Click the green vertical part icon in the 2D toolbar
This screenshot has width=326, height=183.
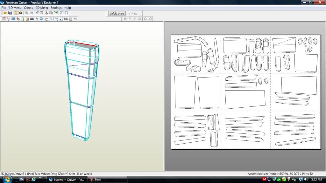tap(23, 19)
